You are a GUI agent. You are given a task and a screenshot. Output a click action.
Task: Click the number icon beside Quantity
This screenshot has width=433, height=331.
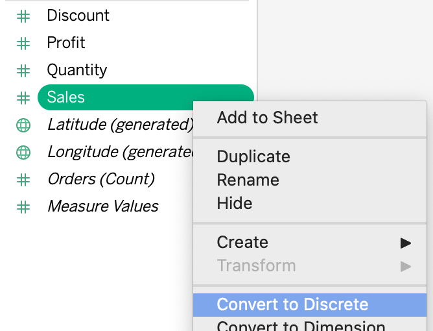click(23, 70)
